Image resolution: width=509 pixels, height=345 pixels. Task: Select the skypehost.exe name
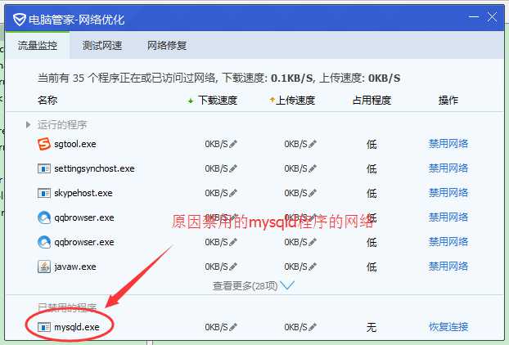coord(83,193)
